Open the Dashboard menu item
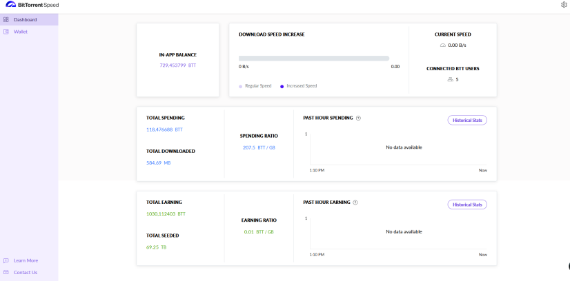Image resolution: width=570 pixels, height=281 pixels. (29, 19)
